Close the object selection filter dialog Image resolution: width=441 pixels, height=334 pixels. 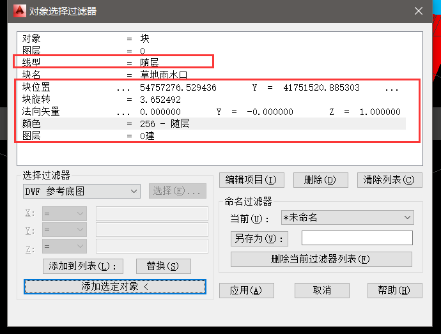point(419,11)
